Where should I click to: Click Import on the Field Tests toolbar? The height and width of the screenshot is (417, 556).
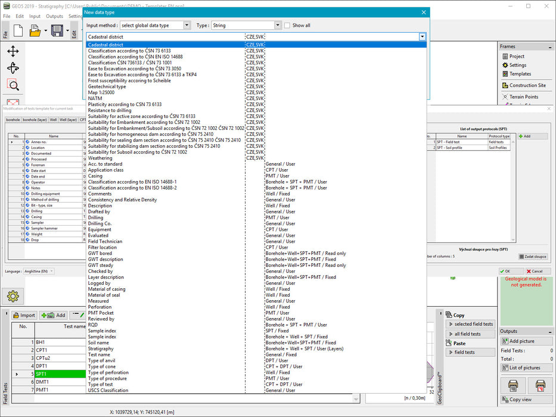tap(24, 315)
